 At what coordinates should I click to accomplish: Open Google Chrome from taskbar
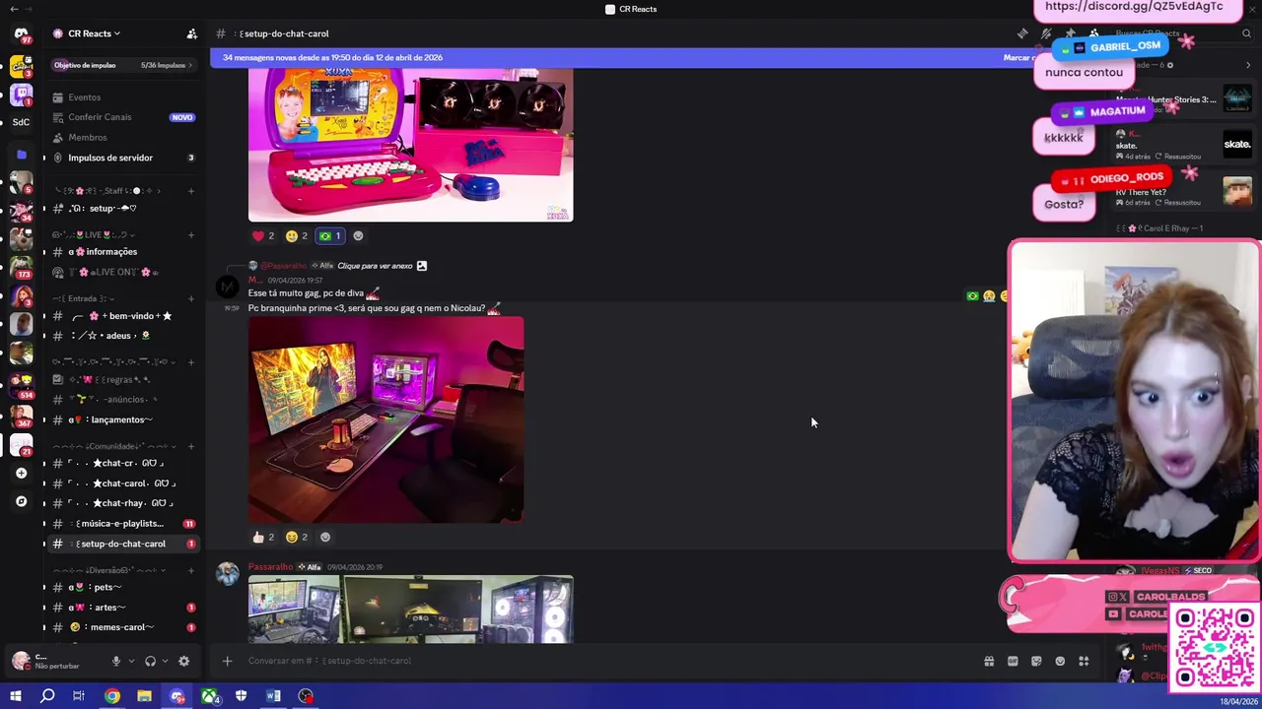112,696
